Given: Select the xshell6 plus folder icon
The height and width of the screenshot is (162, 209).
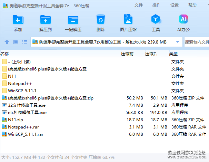Looking at the screenshot, I should pyautogui.click(x=4, y=69).
